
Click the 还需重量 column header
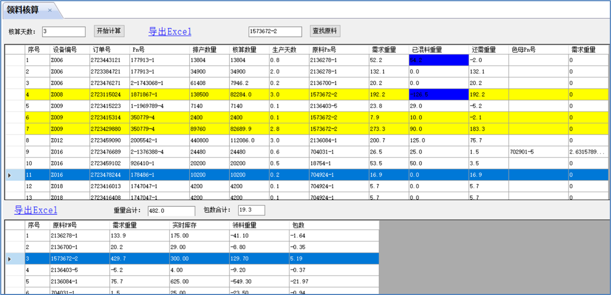point(482,49)
